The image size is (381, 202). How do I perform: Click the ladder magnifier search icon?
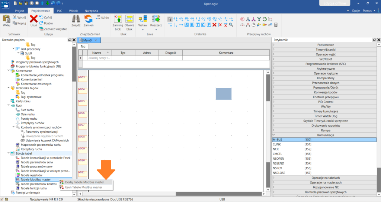click(x=231, y=25)
